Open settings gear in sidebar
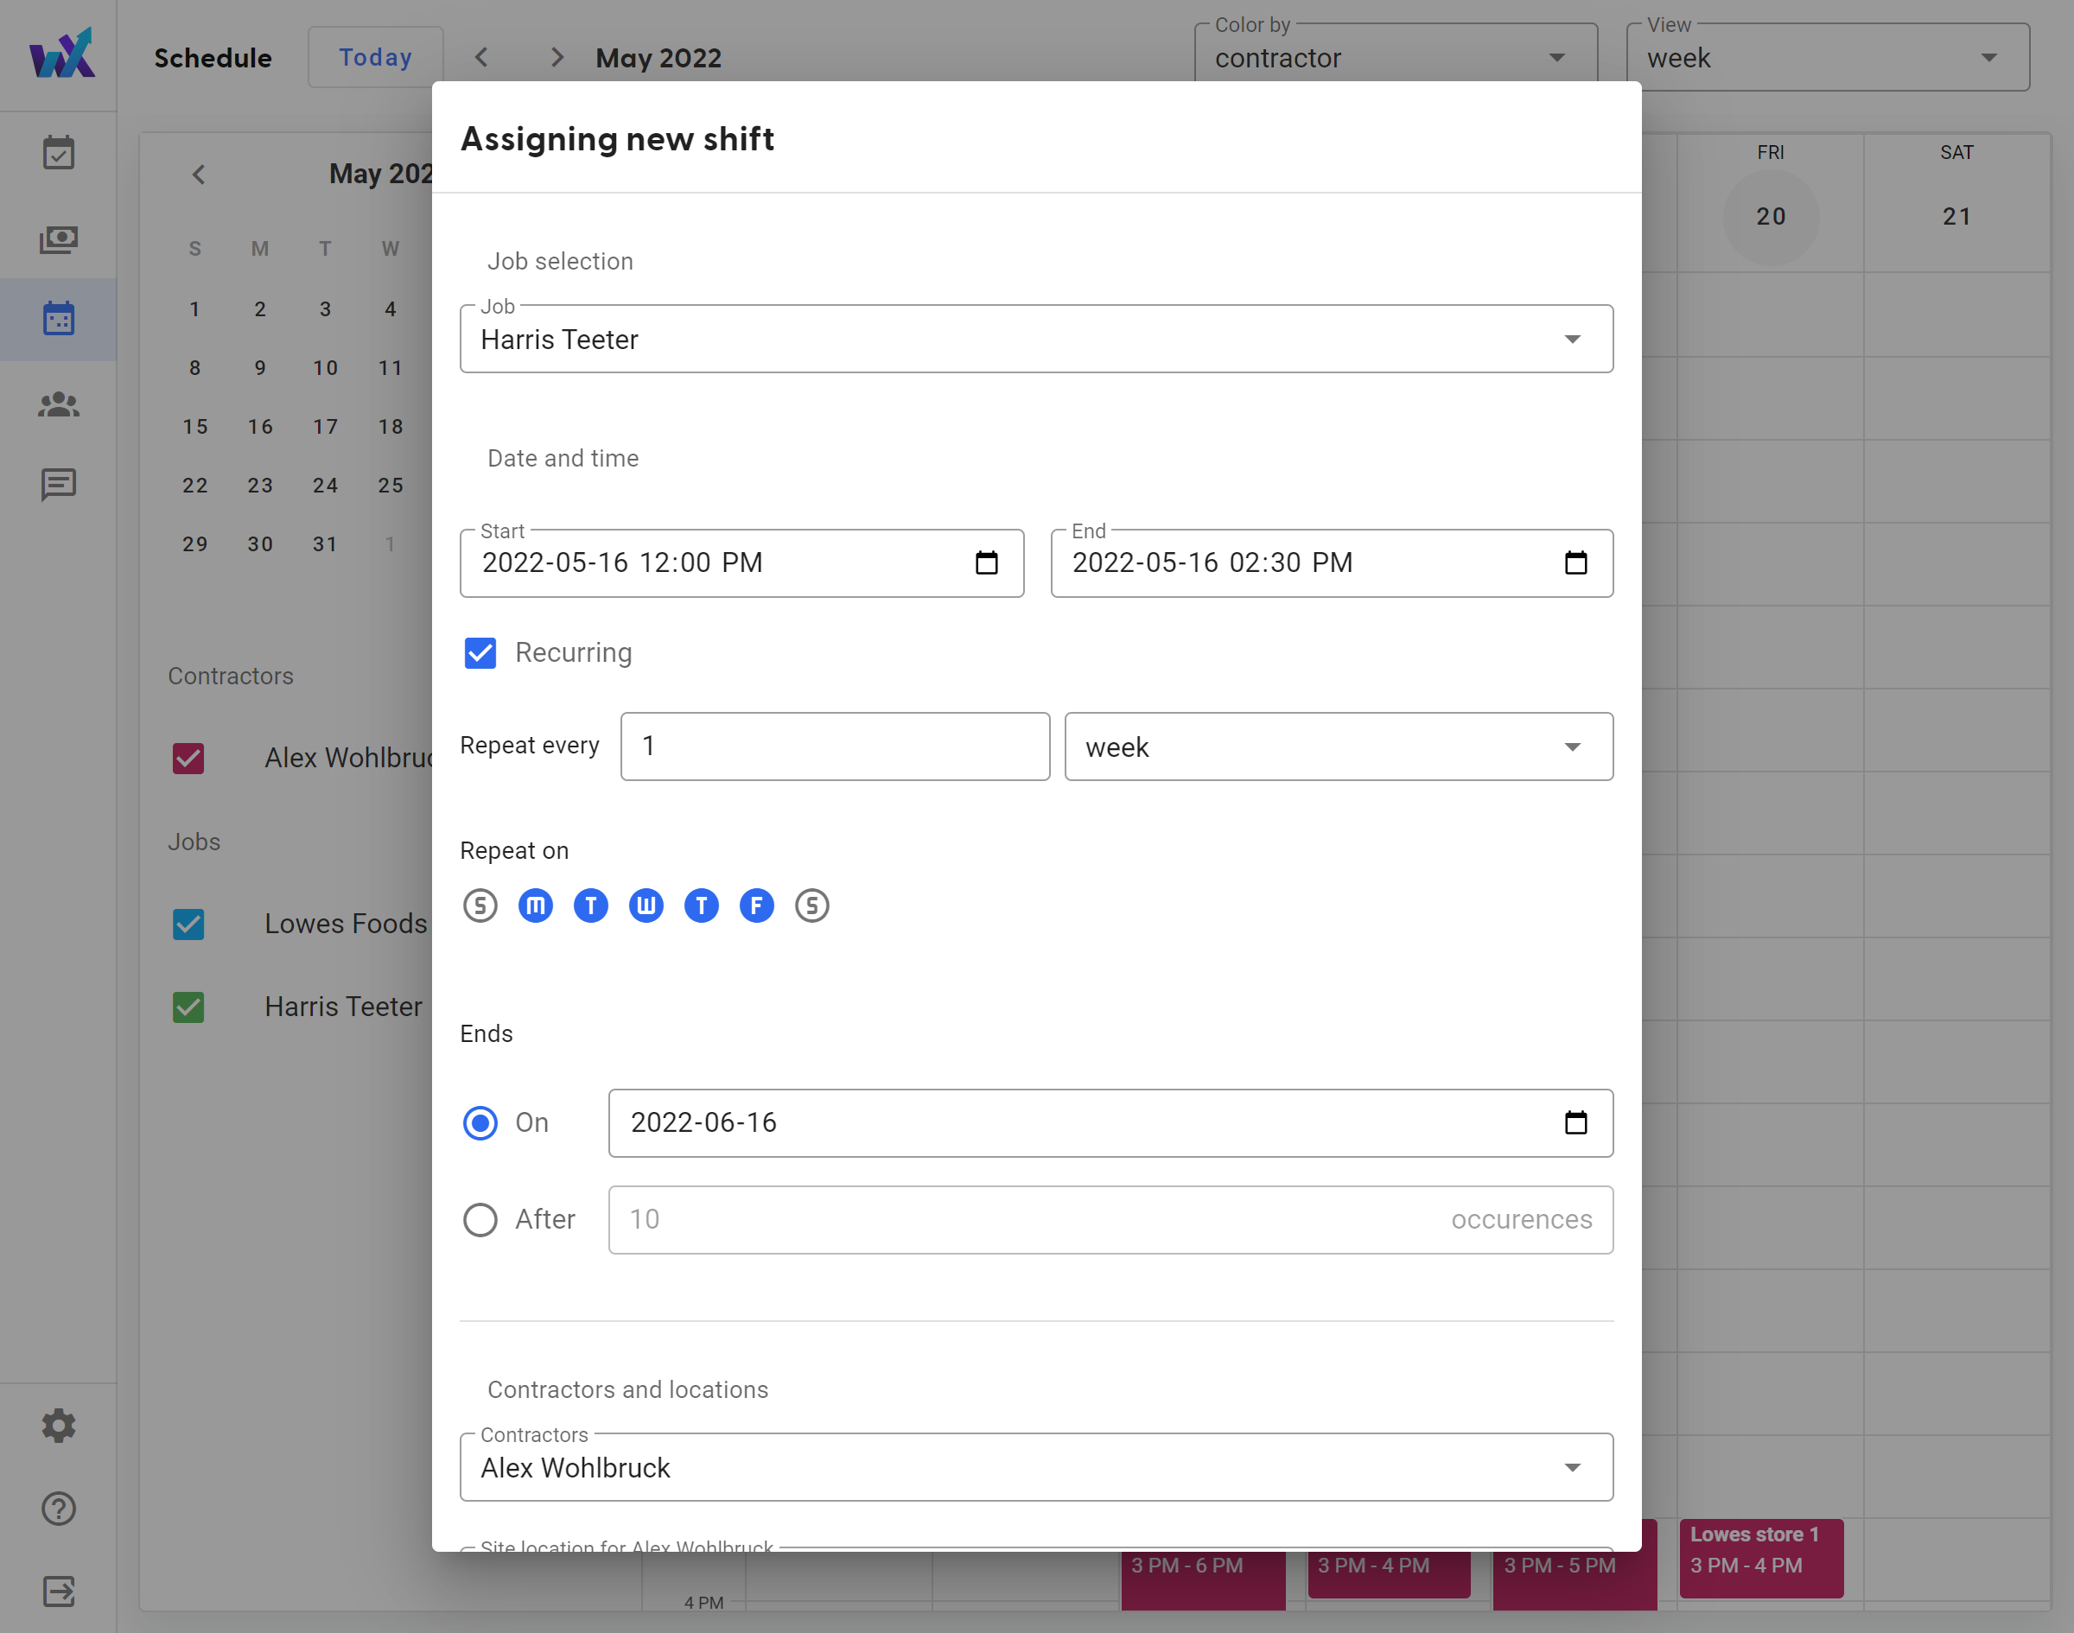Image resolution: width=2074 pixels, height=1633 pixels. tap(58, 1426)
